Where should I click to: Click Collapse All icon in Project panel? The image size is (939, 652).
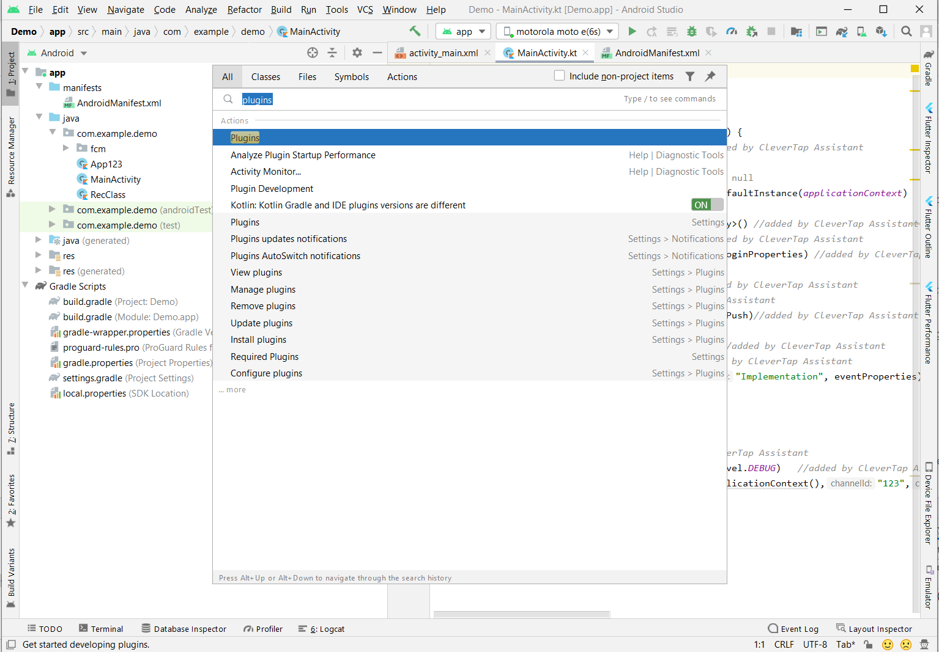[x=332, y=53]
